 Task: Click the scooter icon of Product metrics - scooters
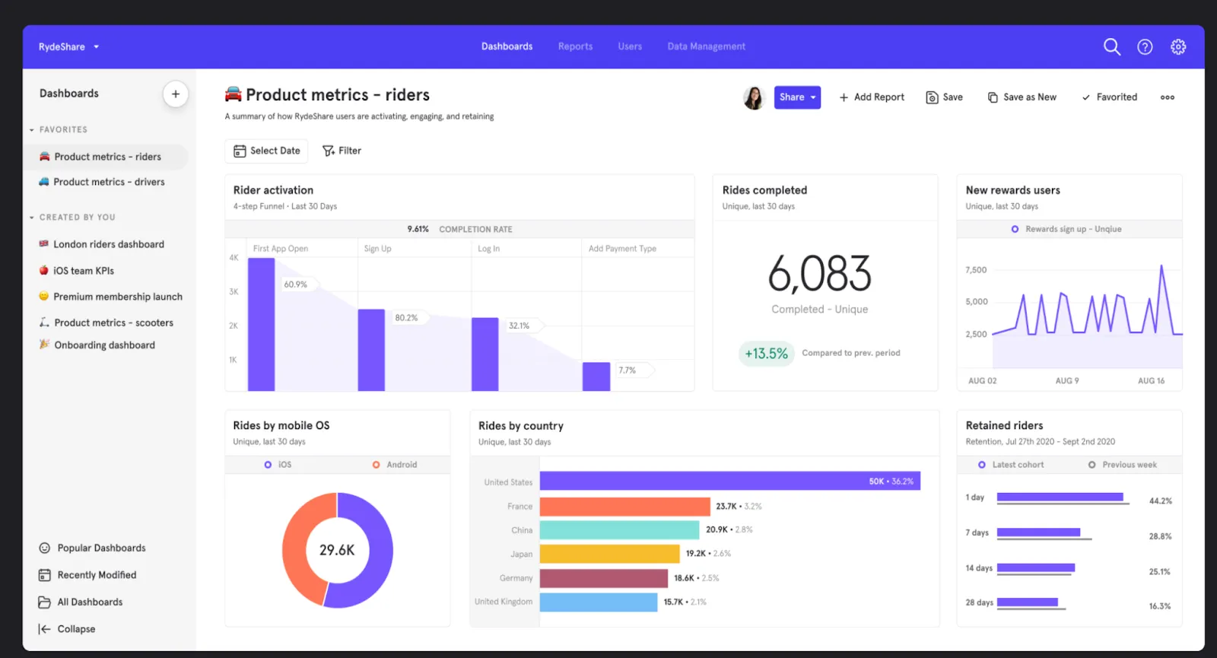pos(44,323)
